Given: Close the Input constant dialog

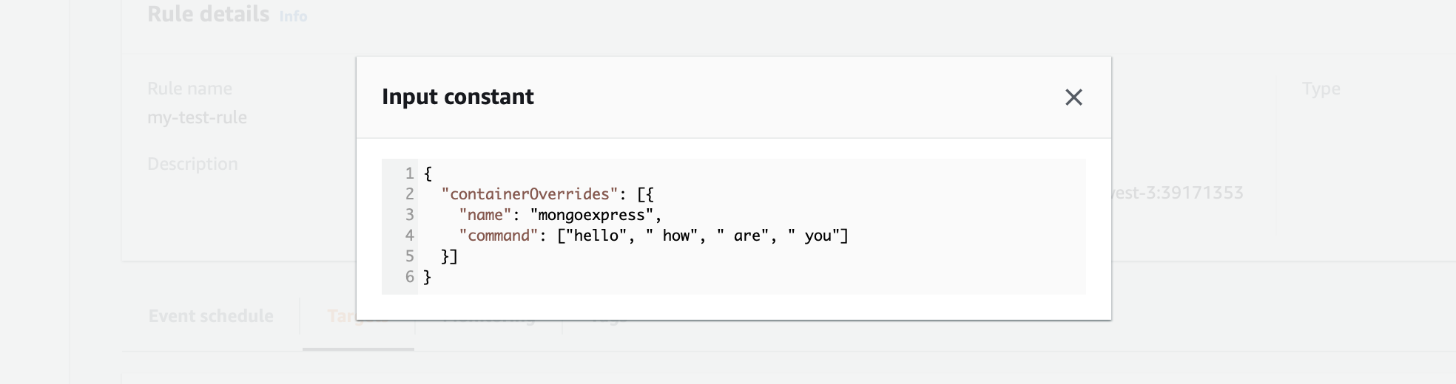Looking at the screenshot, I should click(x=1074, y=97).
